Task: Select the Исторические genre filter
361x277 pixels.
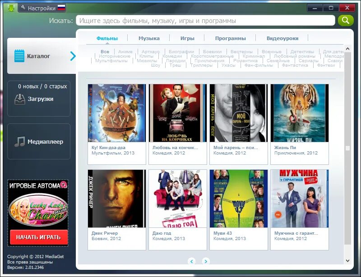Action: [115, 56]
